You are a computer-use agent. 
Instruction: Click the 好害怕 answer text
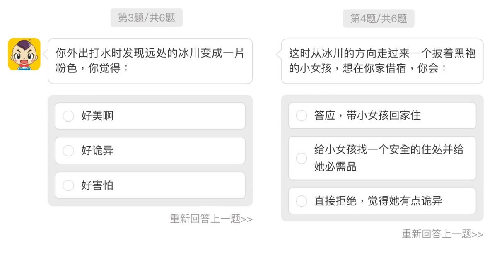[97, 185]
